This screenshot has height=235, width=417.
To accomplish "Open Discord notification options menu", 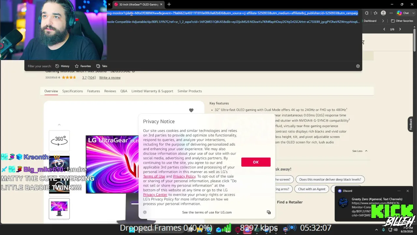I will pyautogui.click(x=399, y=191).
